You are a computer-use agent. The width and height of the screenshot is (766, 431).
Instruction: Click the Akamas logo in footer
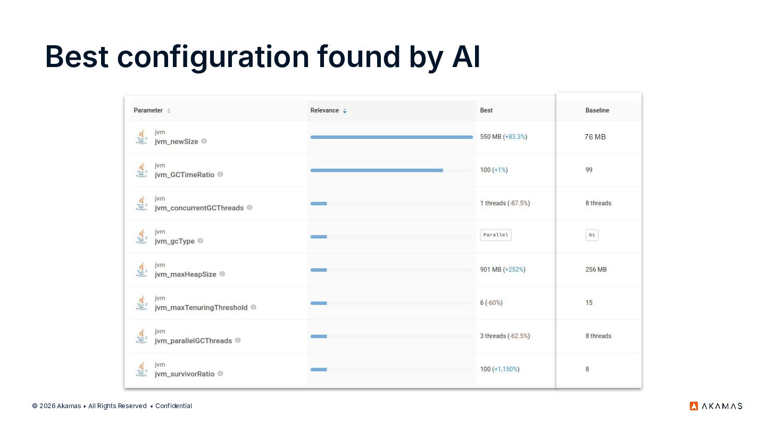pyautogui.click(x=716, y=406)
